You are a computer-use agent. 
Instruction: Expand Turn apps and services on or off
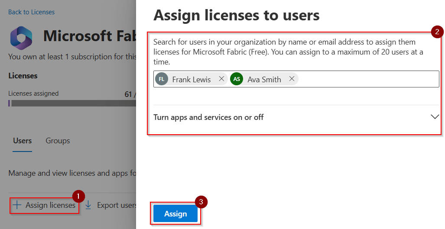click(x=296, y=117)
